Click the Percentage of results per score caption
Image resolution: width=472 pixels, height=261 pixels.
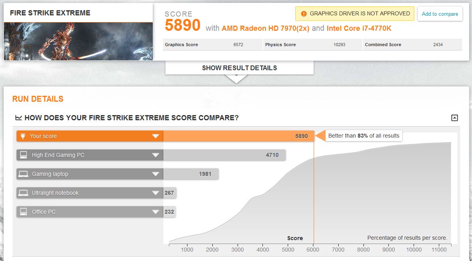coord(407,238)
